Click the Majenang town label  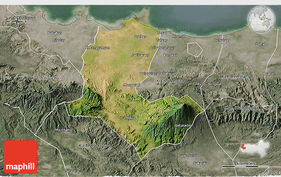tap(63, 130)
